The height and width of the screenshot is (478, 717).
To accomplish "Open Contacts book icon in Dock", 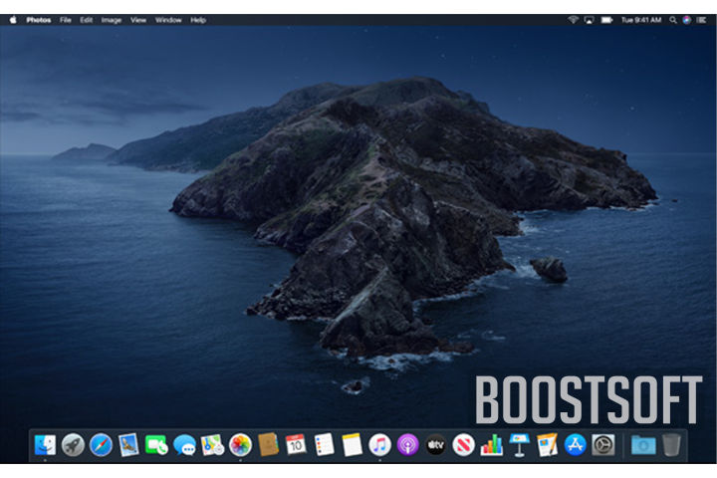I will (x=268, y=444).
